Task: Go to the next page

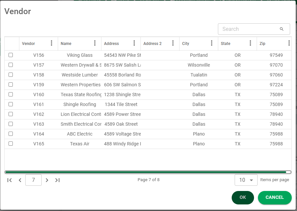Action: coord(47,180)
